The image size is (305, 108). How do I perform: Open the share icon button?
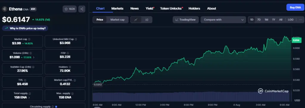tap(82, 9)
